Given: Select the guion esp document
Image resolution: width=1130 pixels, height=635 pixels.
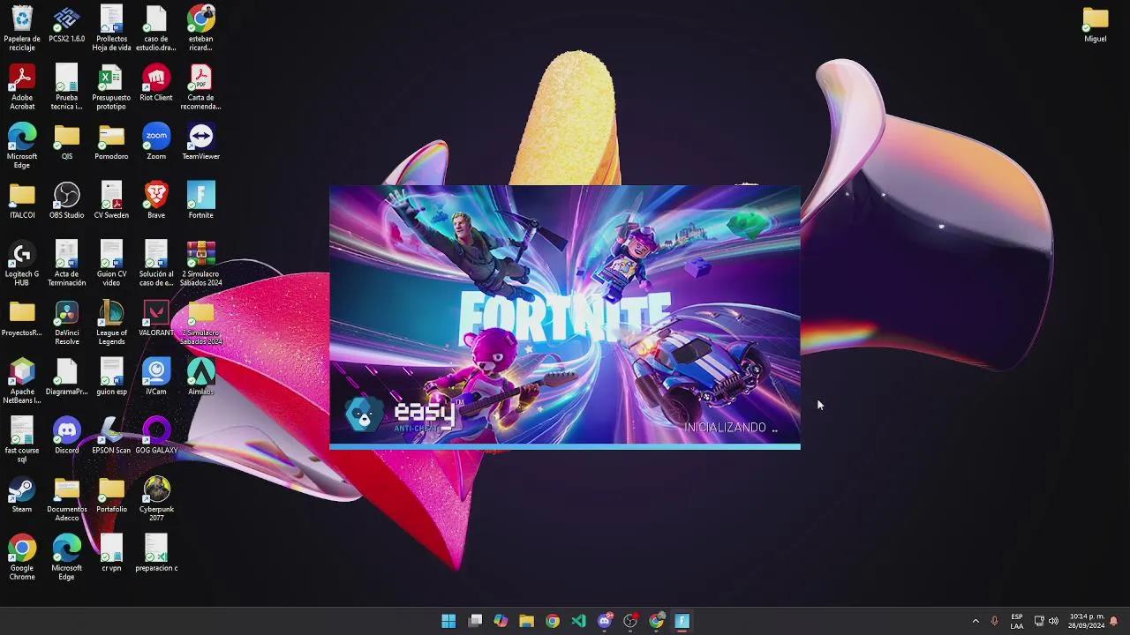Looking at the screenshot, I should tap(111, 377).
